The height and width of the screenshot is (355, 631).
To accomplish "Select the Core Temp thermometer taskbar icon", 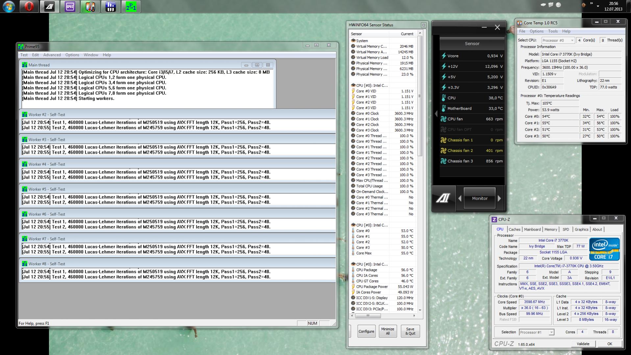I will point(90,7).
